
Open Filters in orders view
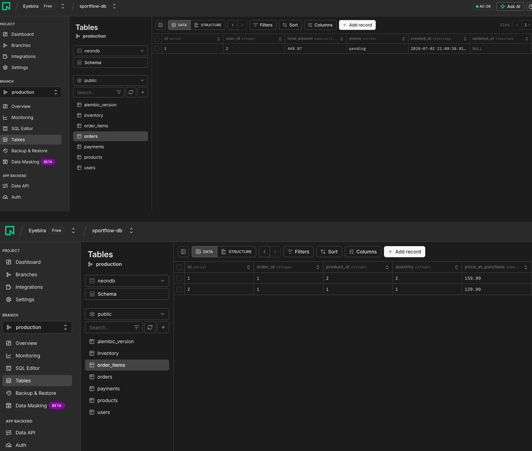click(263, 25)
